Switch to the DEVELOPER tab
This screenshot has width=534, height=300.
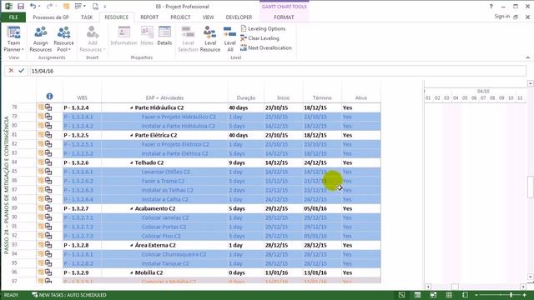click(x=239, y=17)
